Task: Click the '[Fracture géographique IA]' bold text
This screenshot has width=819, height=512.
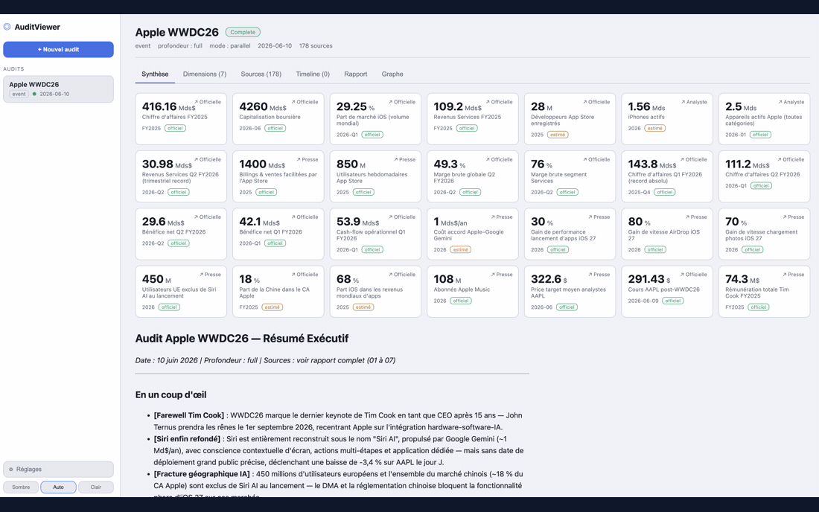Action: click(x=202, y=474)
